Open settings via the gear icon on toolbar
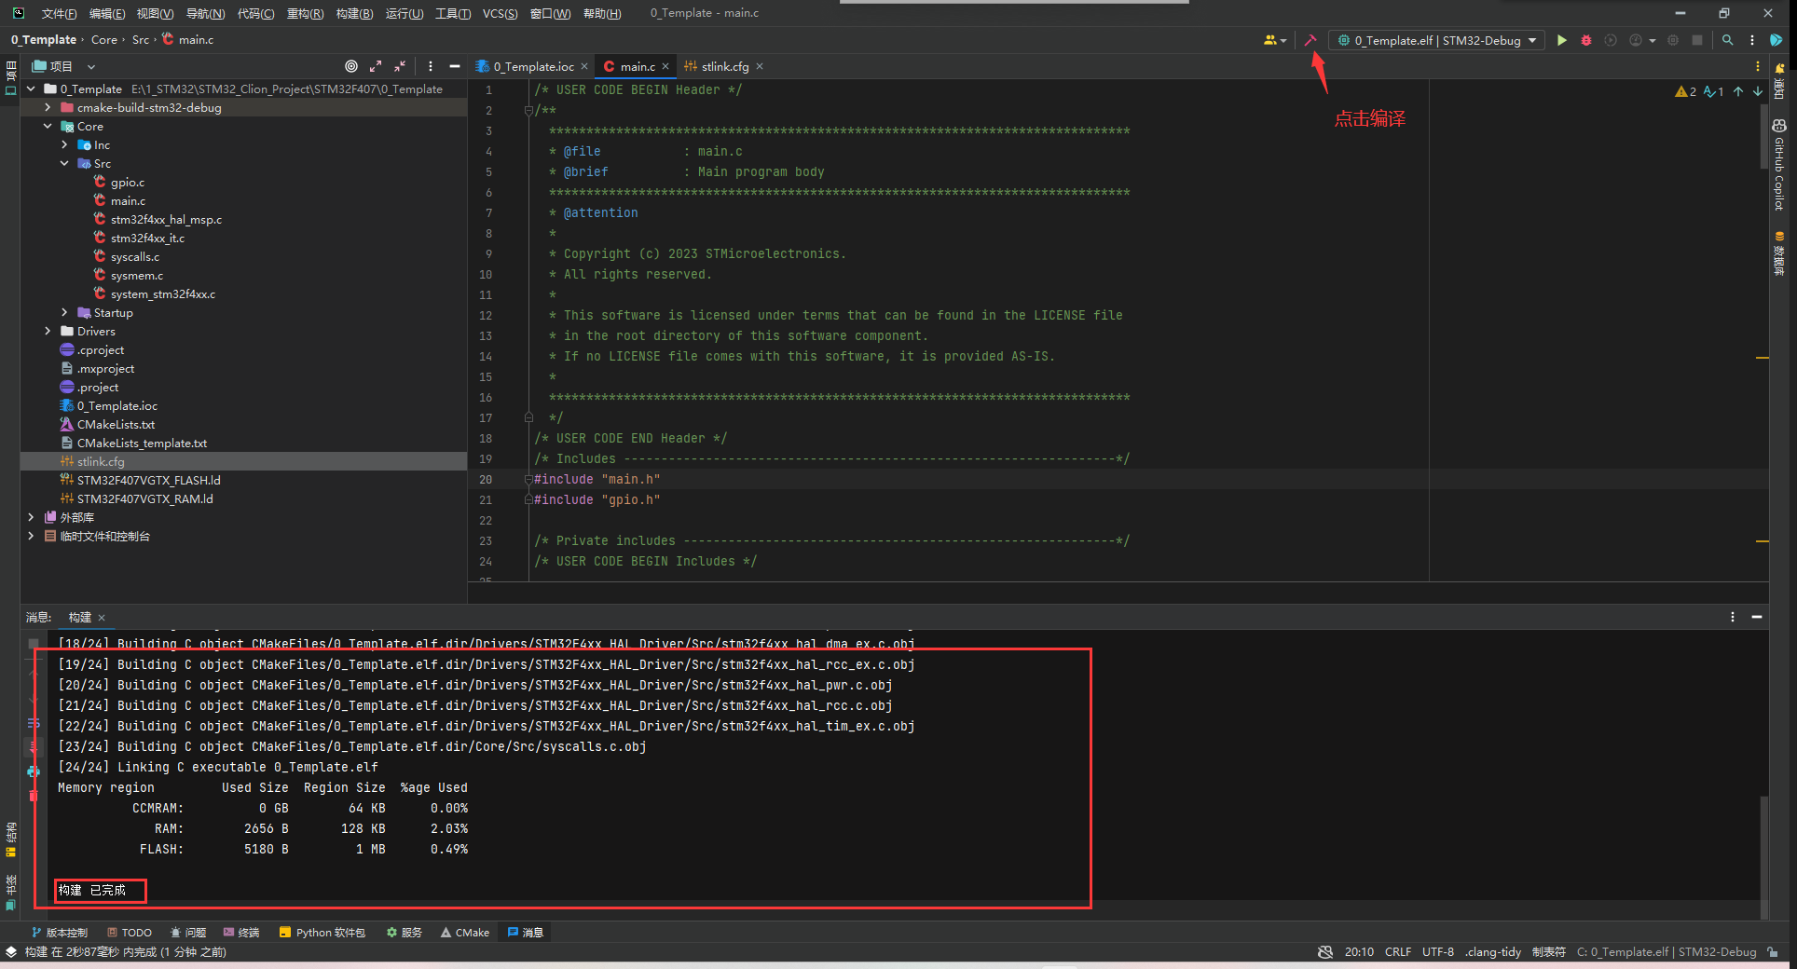1797x969 pixels. coord(1672,40)
